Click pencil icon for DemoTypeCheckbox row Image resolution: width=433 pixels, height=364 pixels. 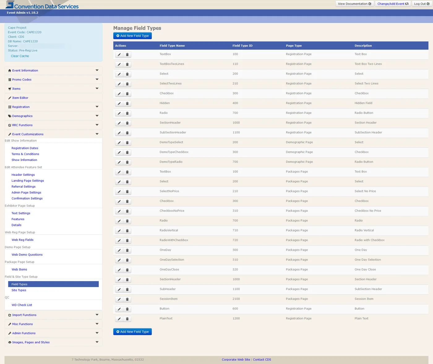(119, 153)
